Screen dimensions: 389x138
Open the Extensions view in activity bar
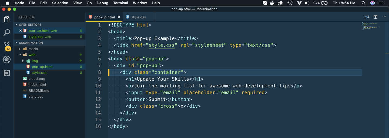pyautogui.click(x=7, y=73)
